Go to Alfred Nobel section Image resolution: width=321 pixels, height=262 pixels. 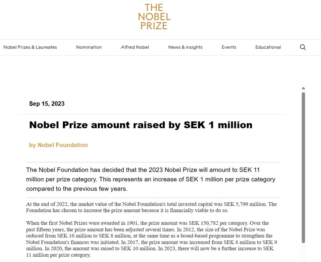[135, 47]
